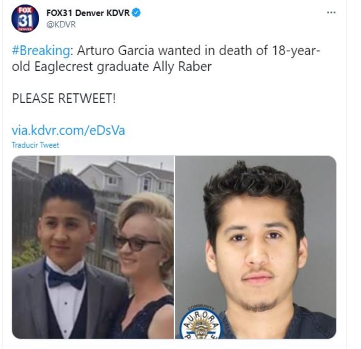This screenshot has height=349, width=361.
Task: Click the blue verified badge
Action: click(x=136, y=12)
